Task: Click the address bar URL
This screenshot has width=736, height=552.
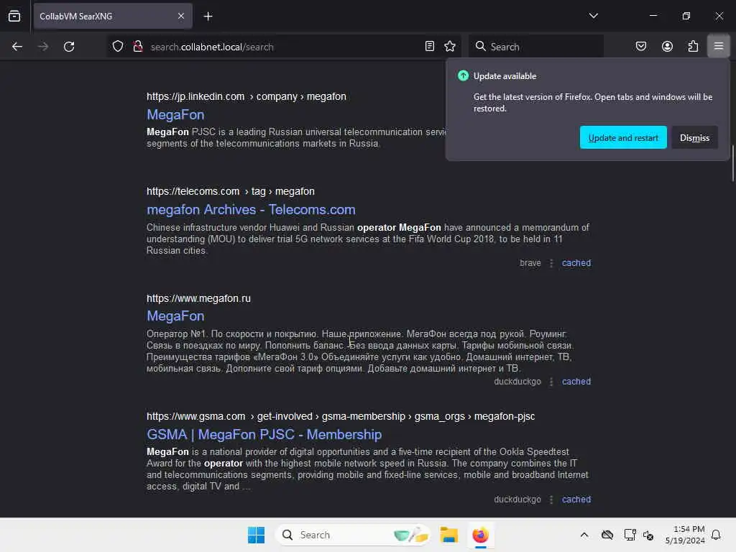Action: [212, 47]
